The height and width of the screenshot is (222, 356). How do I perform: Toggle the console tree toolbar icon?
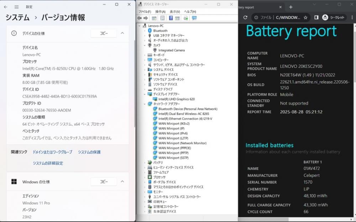154,18
